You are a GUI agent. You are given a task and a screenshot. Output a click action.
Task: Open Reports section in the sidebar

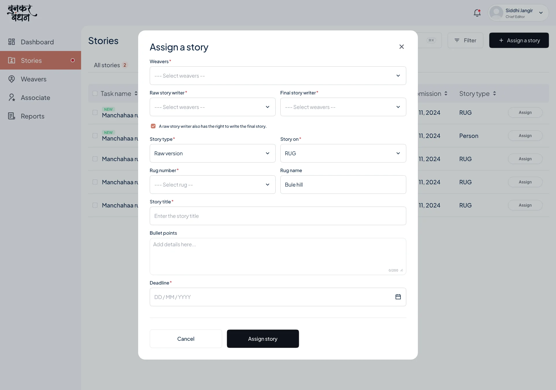[41, 116]
